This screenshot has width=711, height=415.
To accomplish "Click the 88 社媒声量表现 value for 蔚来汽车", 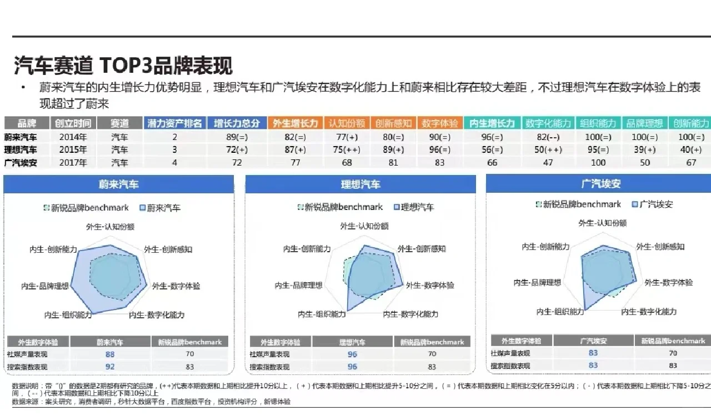I will 110,354.
